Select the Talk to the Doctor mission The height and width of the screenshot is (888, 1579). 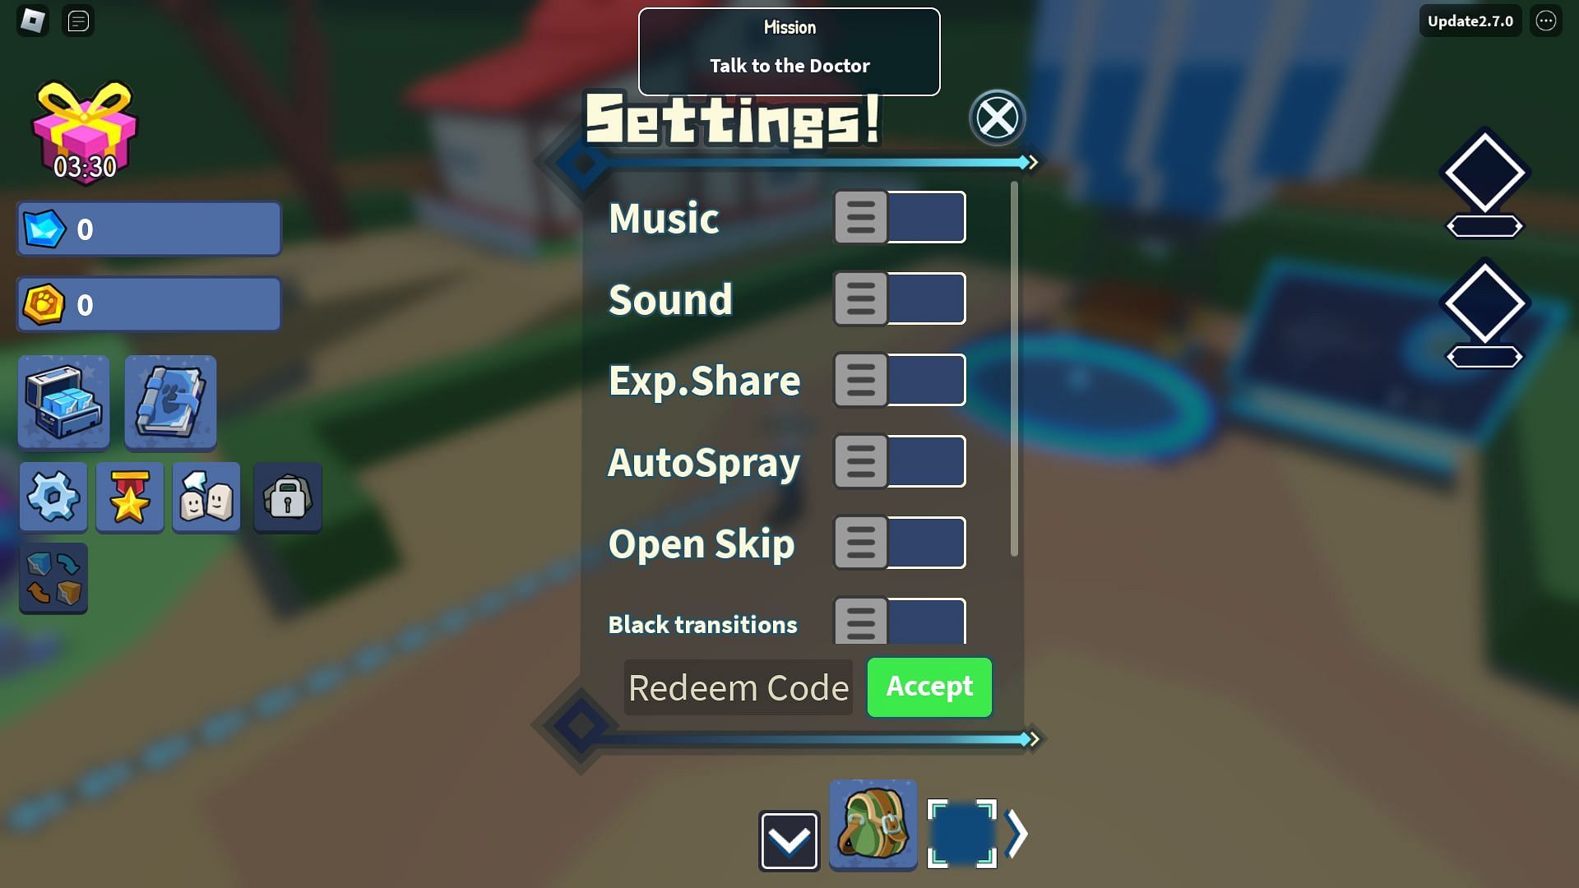click(789, 65)
